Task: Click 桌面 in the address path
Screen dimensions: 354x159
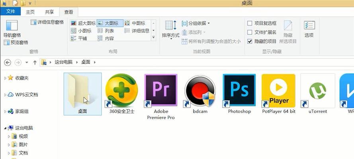Action: (86, 62)
